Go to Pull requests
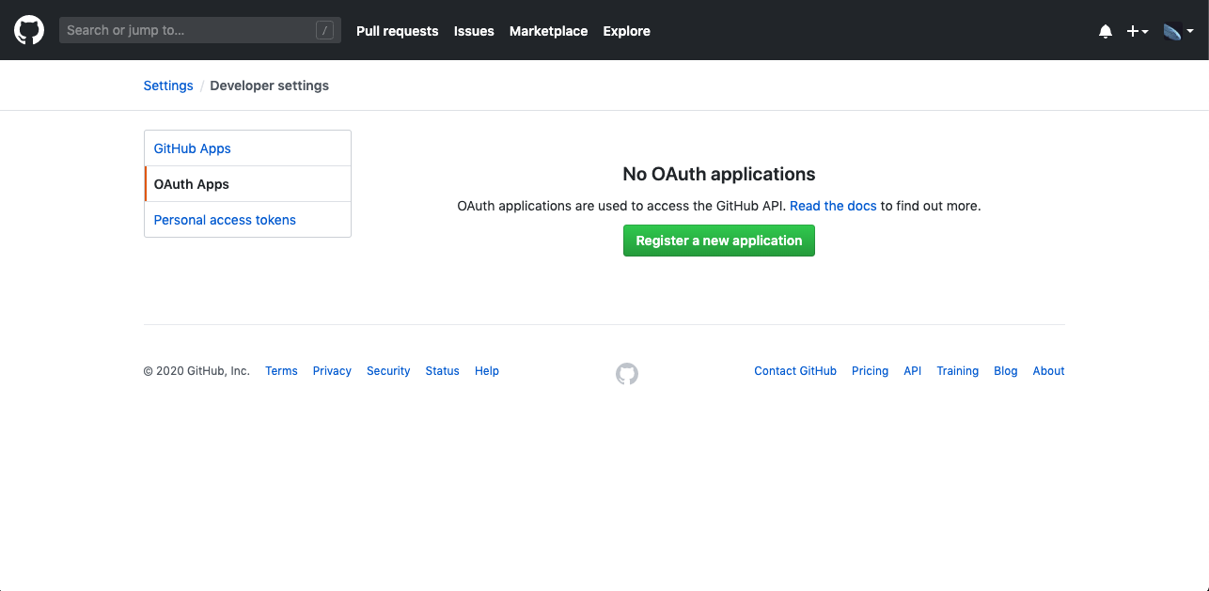The width and height of the screenshot is (1209, 591). point(397,31)
